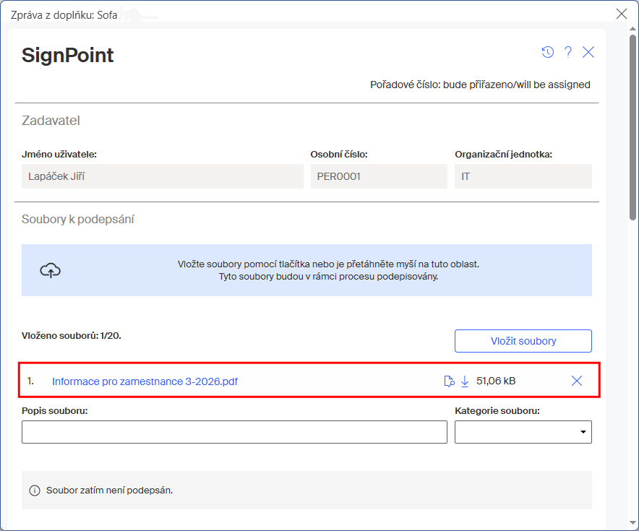
Task: Click the Organizační jednotka field IT
Action: pos(523,176)
